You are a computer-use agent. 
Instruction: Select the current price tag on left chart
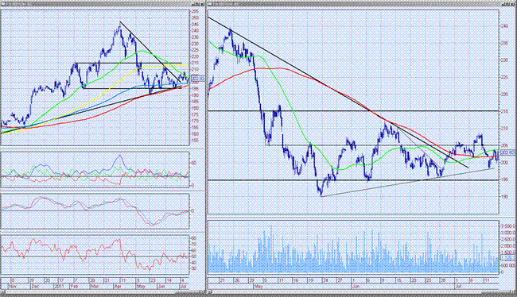point(198,79)
